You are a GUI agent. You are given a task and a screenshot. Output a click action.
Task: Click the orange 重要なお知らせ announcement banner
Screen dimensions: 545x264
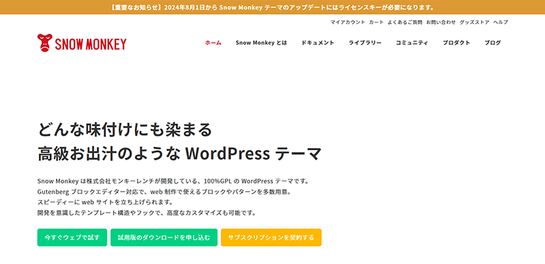pos(272,8)
